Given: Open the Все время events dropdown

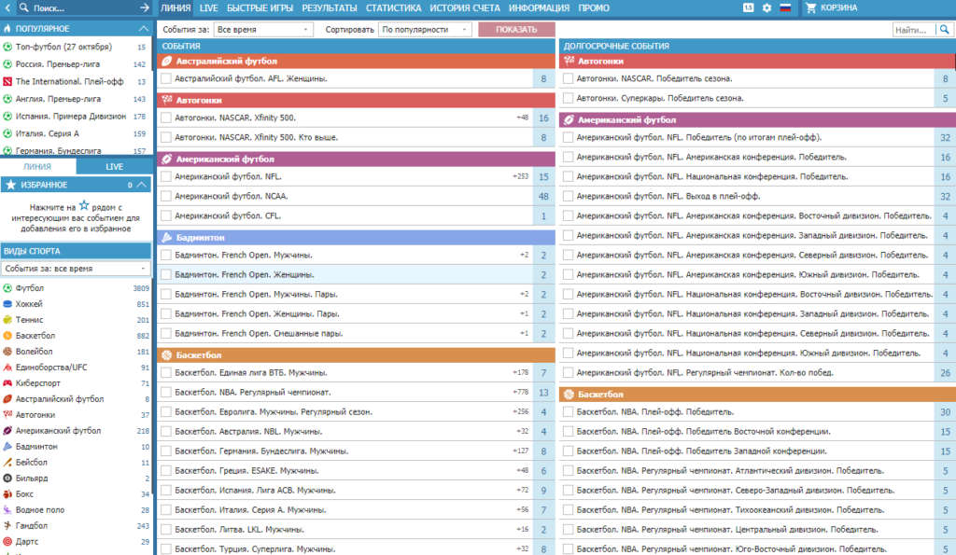Looking at the screenshot, I should click(x=263, y=29).
